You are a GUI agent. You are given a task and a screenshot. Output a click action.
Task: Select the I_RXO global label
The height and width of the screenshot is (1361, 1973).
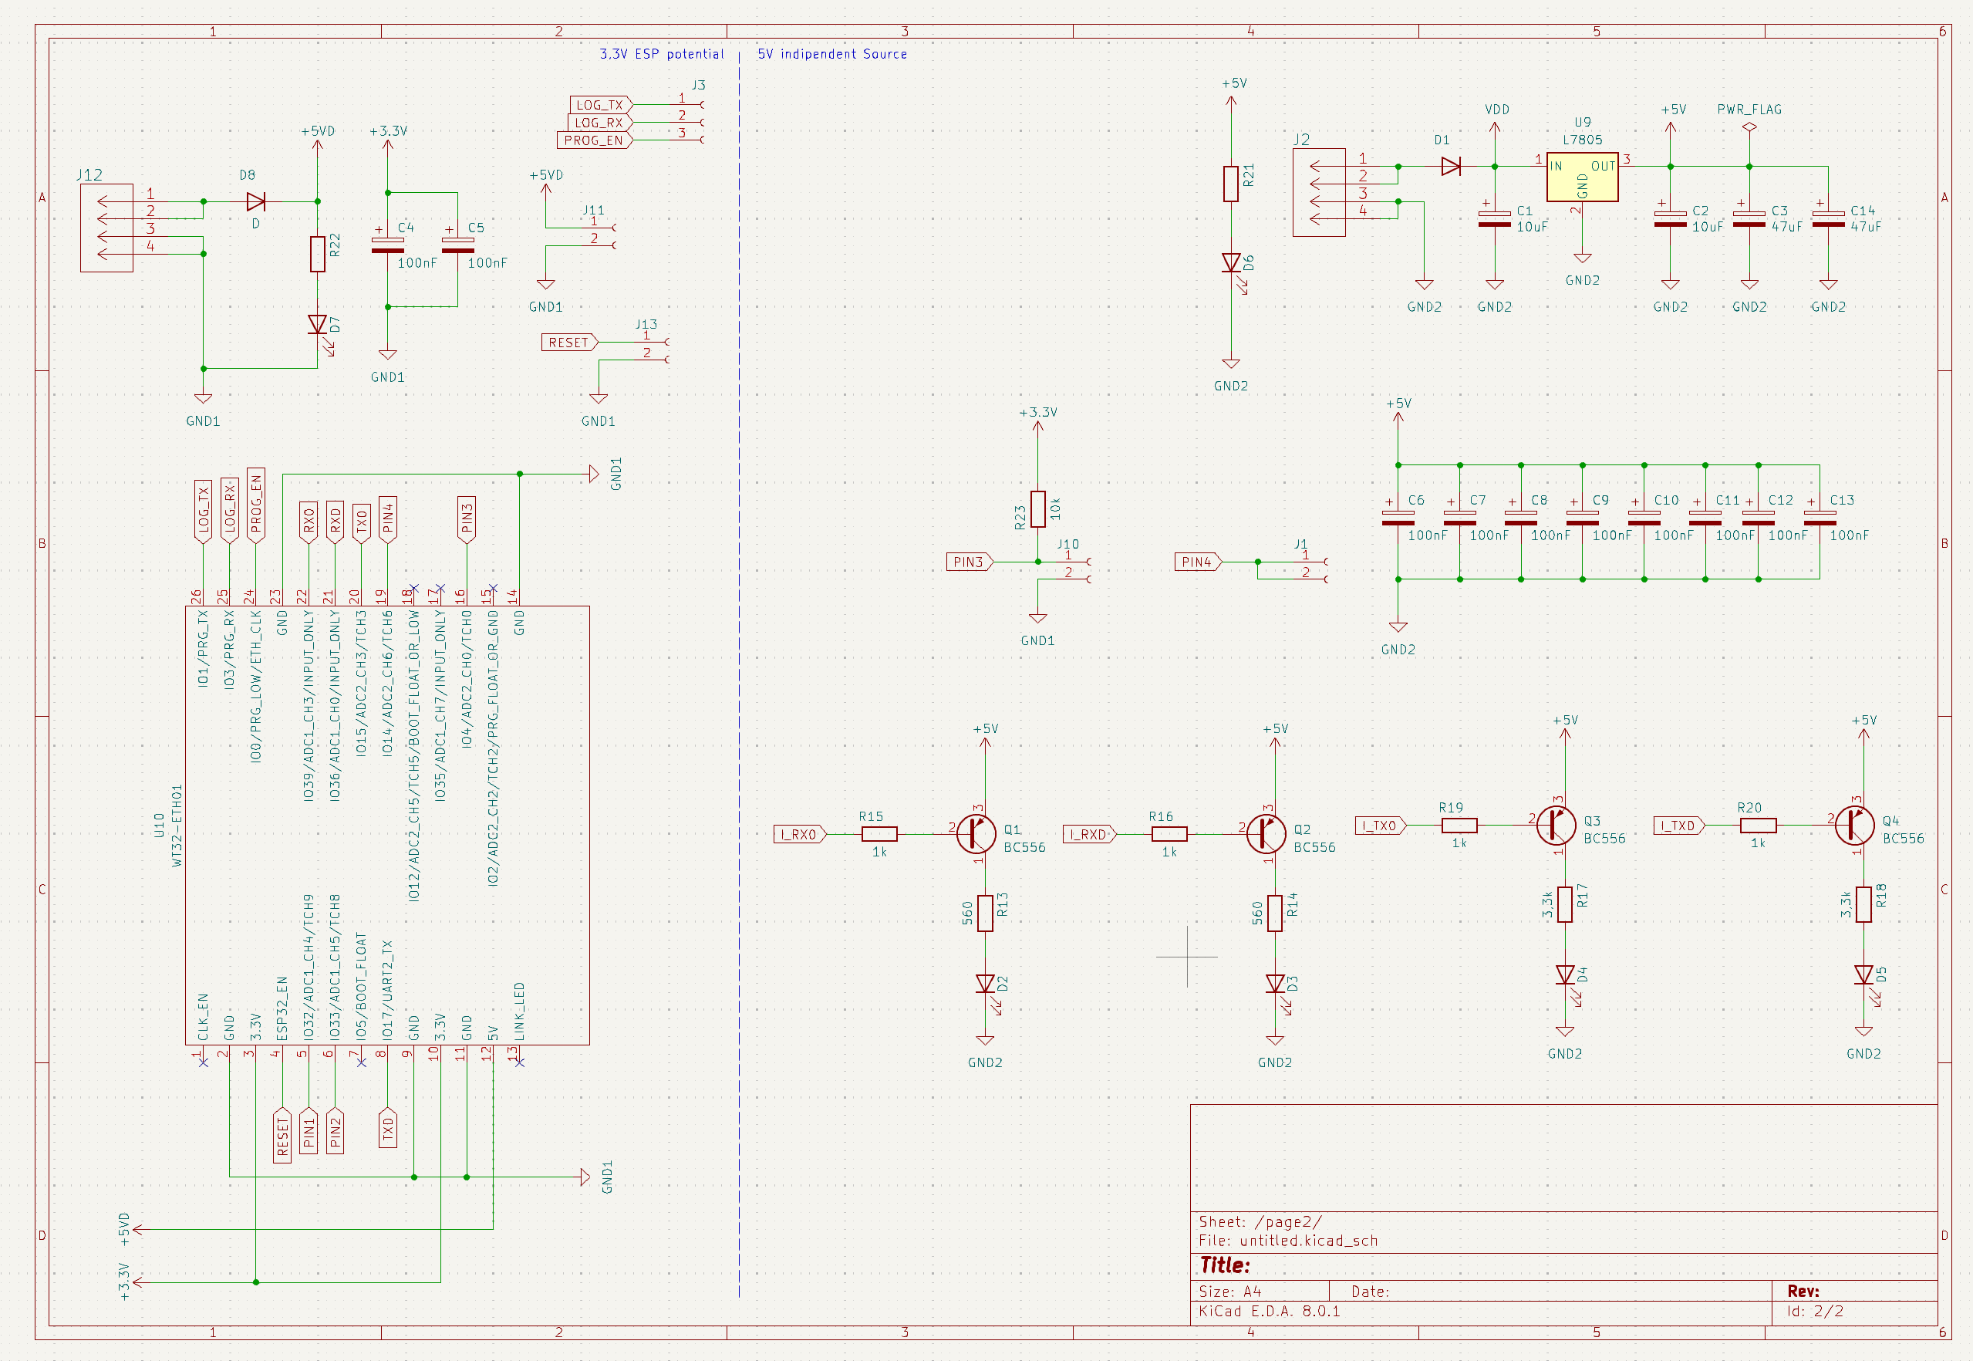click(x=799, y=834)
